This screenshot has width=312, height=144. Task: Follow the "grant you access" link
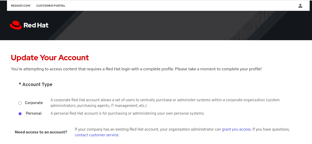coord(236,129)
